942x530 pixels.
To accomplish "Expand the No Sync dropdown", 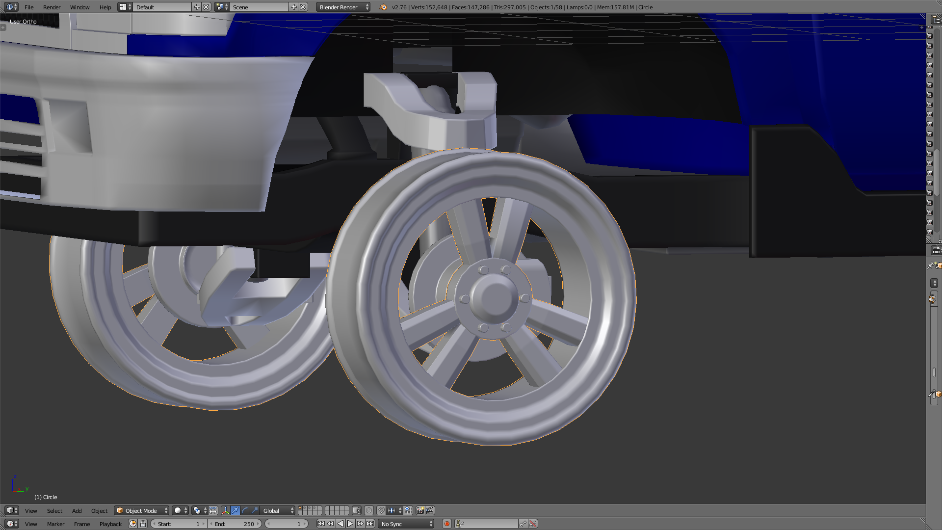I will [407, 524].
